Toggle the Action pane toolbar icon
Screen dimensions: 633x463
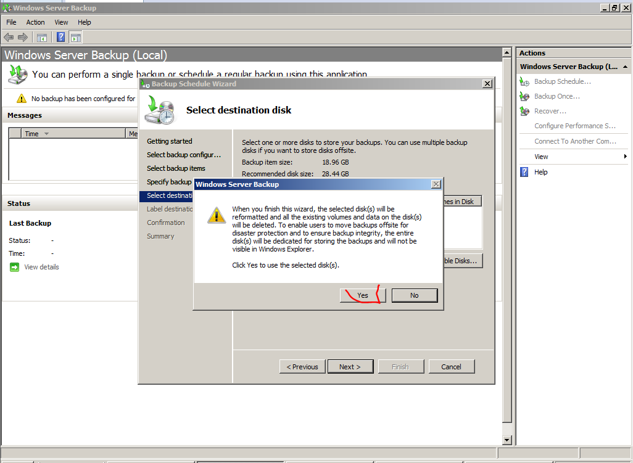(x=75, y=38)
